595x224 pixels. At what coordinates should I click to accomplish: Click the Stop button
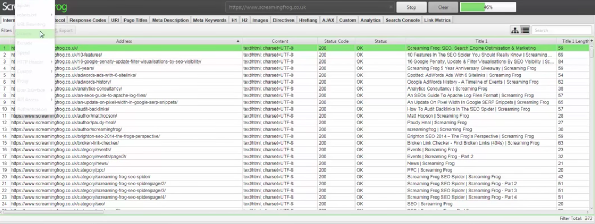pyautogui.click(x=411, y=7)
